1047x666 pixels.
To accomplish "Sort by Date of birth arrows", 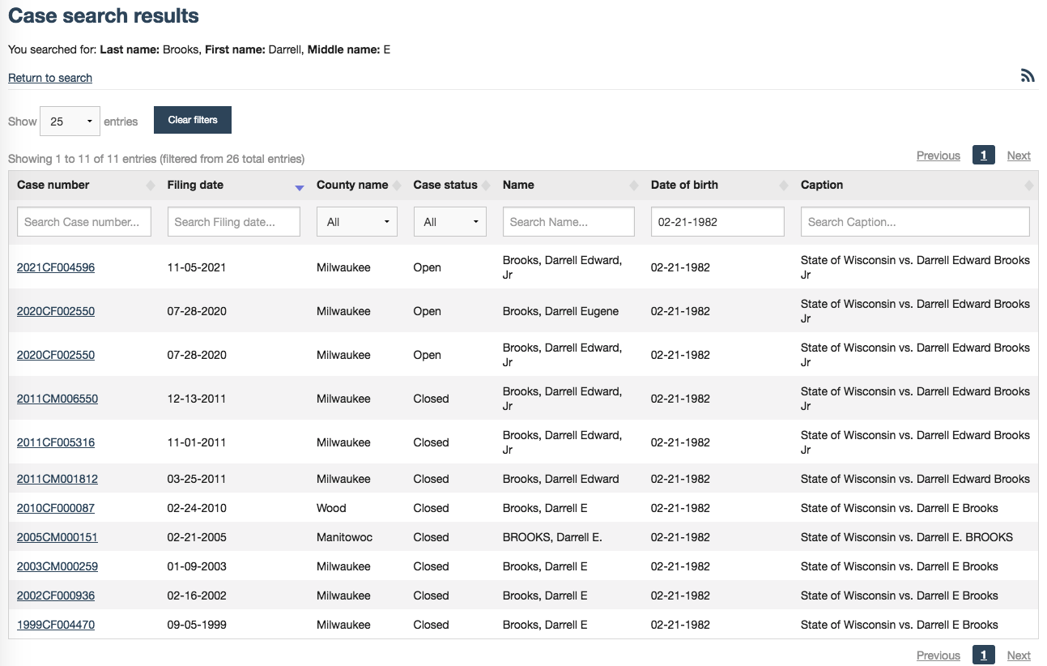I will point(784,186).
